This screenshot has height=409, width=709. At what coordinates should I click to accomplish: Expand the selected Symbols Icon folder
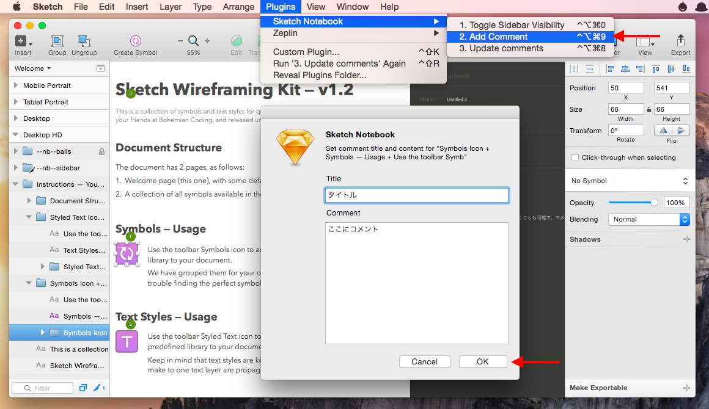pos(43,333)
